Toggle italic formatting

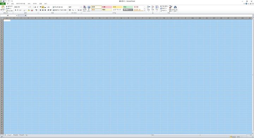18,10
